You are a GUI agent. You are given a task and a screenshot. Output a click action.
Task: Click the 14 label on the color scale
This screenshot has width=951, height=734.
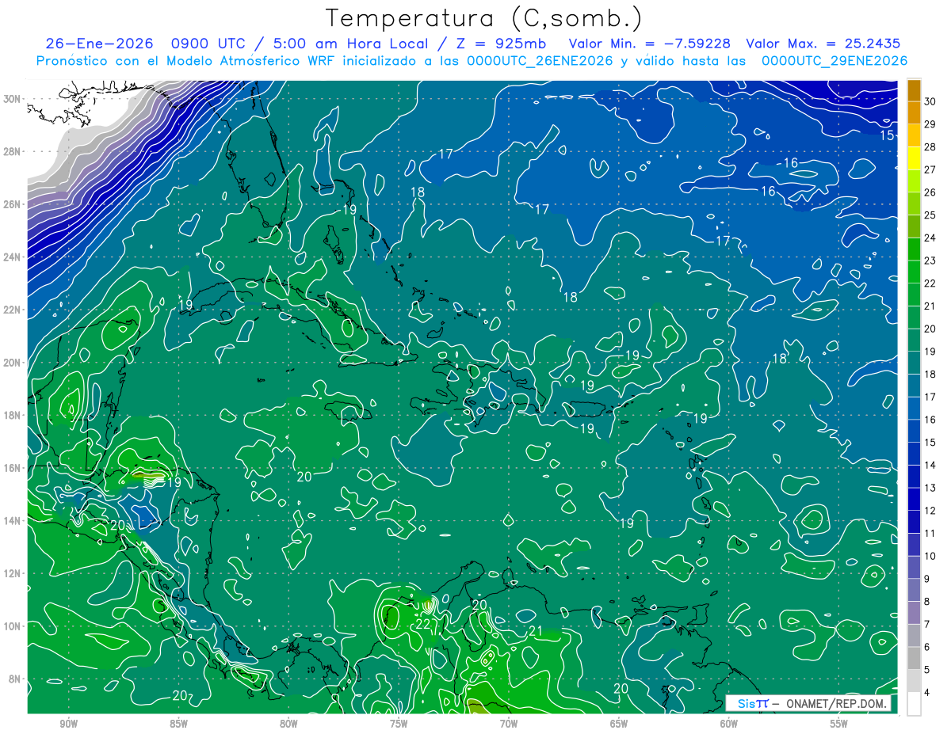931,465
